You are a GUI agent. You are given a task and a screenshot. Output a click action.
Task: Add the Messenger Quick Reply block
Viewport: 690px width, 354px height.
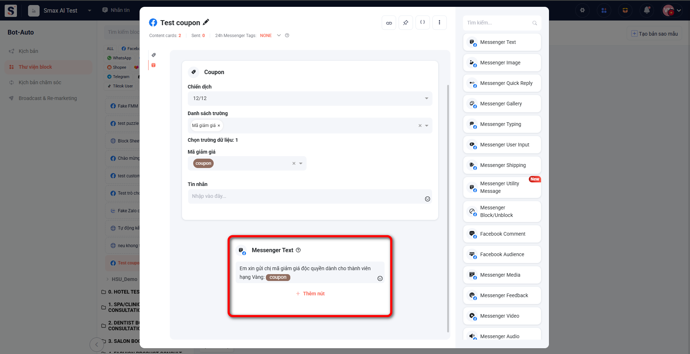click(x=502, y=83)
